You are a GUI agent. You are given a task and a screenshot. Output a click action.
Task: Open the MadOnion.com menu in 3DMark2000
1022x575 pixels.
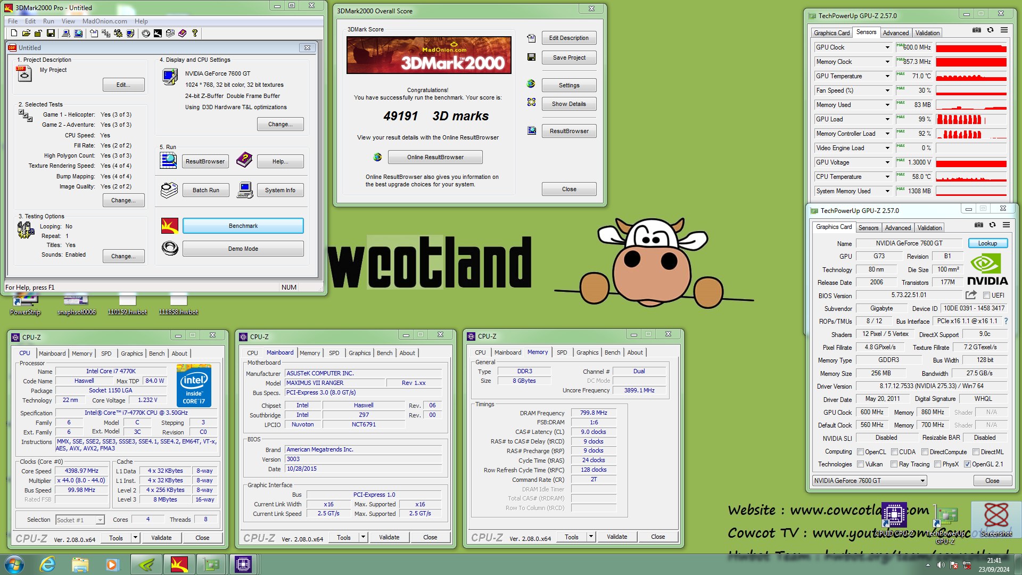pos(105,21)
